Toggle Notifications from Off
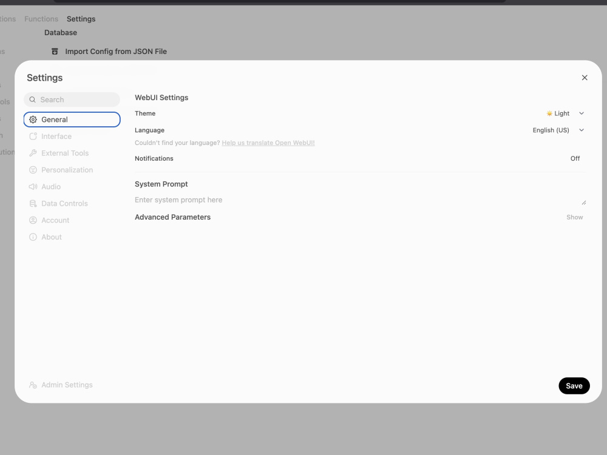The image size is (607, 455). pos(575,158)
